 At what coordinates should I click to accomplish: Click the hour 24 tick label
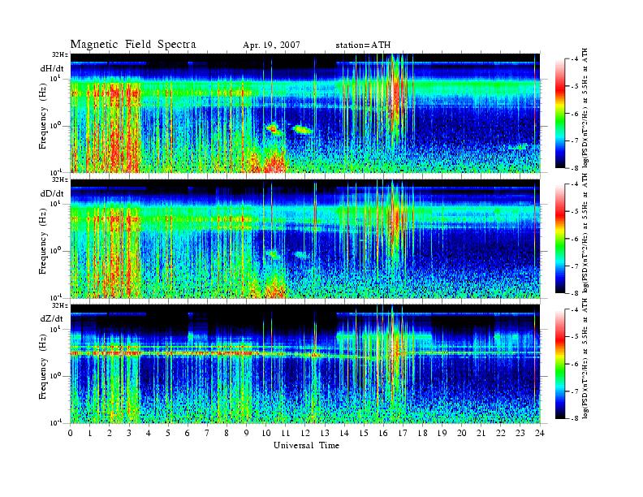[540, 433]
